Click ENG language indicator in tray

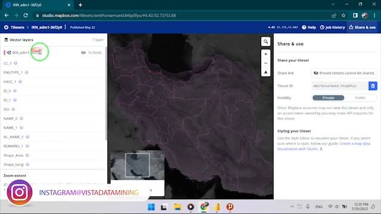click(319, 207)
